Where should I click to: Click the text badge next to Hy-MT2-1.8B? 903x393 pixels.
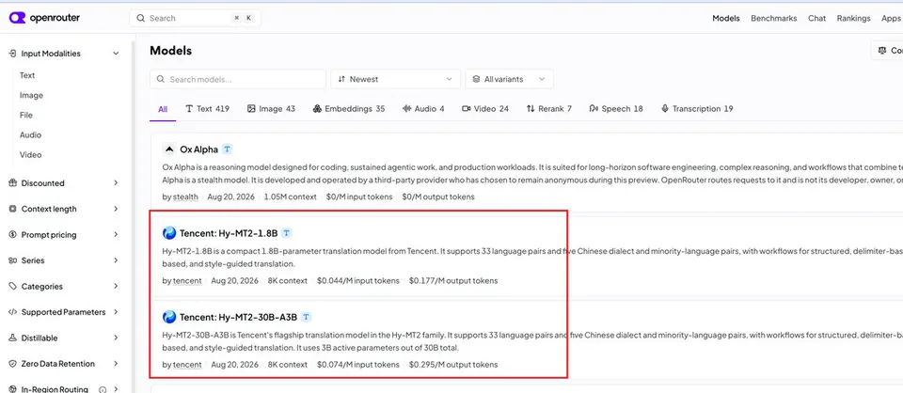287,233
